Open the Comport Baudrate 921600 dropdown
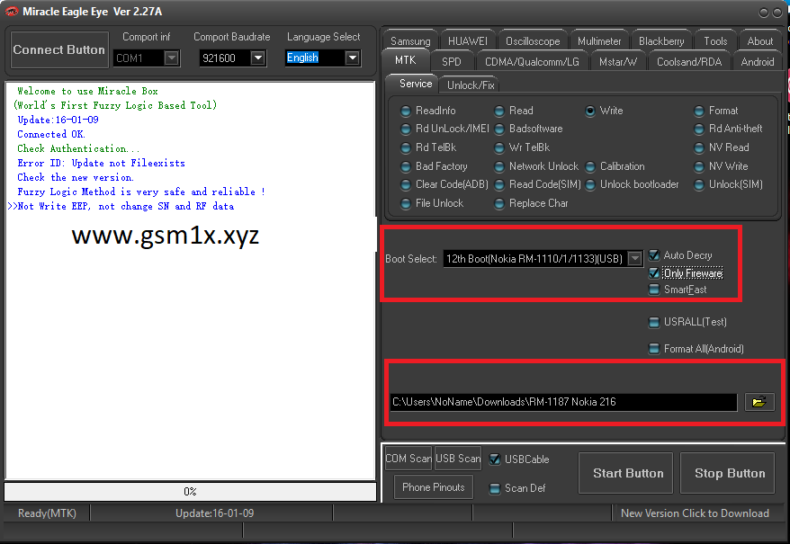790x544 pixels. (x=258, y=58)
